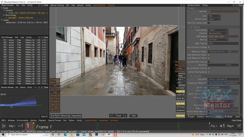
Task: Jump to last frame in the timeline
Action: [x=239, y=126]
